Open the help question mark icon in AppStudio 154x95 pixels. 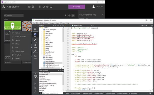[47, 7]
